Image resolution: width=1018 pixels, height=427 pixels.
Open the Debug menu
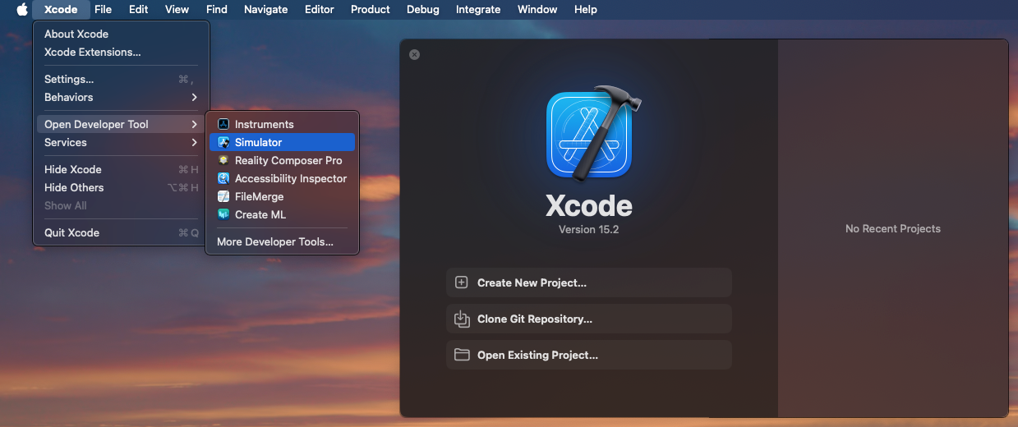coord(423,10)
